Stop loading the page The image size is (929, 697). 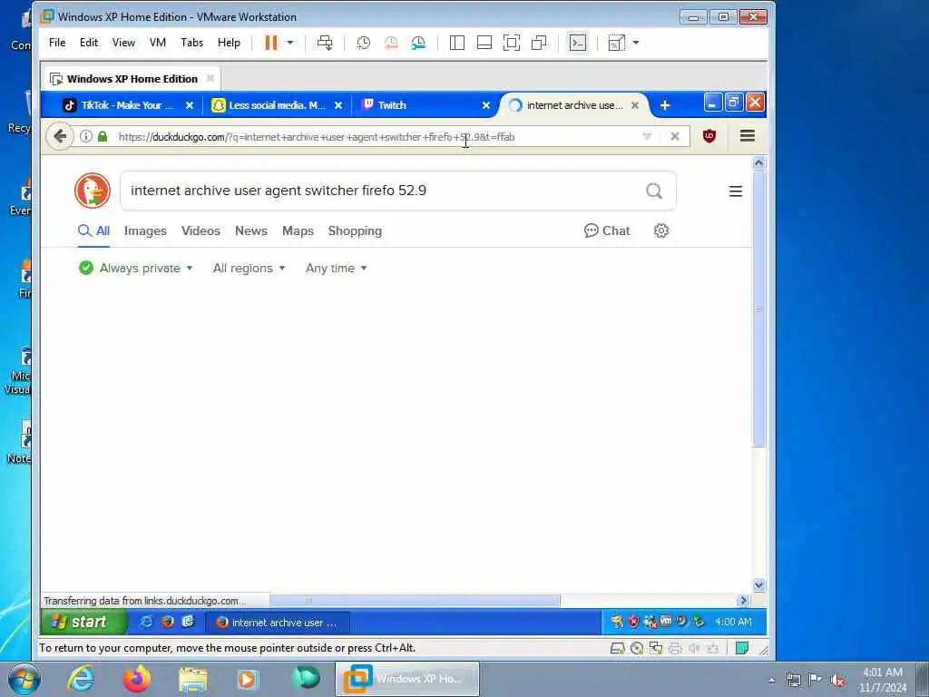674,136
